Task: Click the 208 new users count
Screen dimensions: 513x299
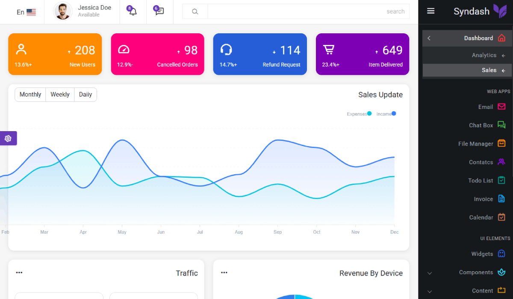Action: coord(85,50)
